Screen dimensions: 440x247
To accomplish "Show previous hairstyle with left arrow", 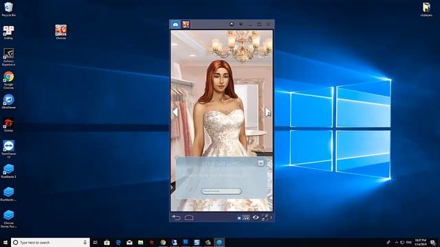I will point(175,112).
